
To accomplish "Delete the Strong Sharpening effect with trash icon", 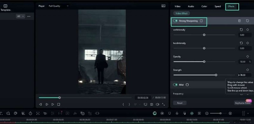I will point(239,21).
